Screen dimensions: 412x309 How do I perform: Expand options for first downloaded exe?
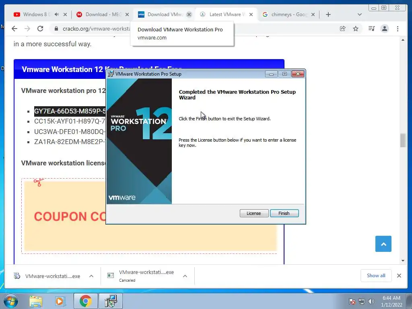tap(91, 276)
